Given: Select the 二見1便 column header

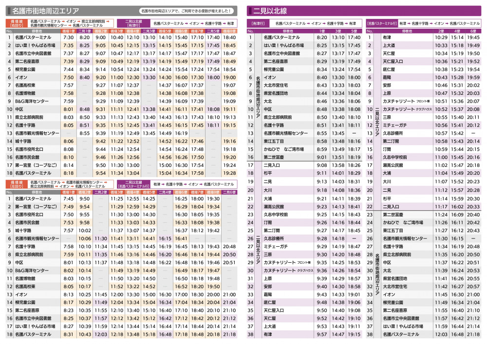Looking at the screenshot, I should click(x=85, y=31).
